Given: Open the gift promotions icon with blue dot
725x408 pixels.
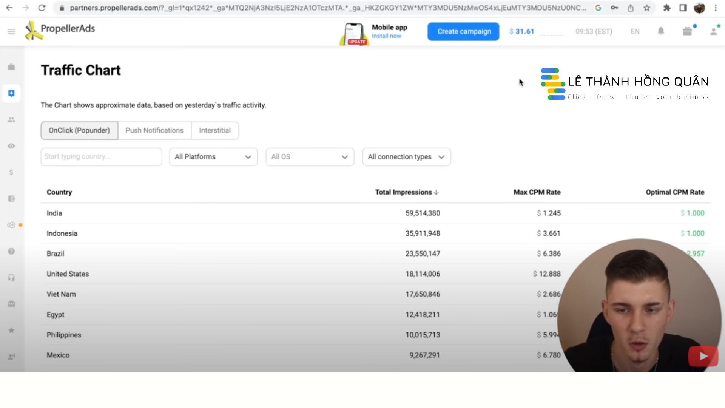Looking at the screenshot, I should pyautogui.click(x=688, y=31).
